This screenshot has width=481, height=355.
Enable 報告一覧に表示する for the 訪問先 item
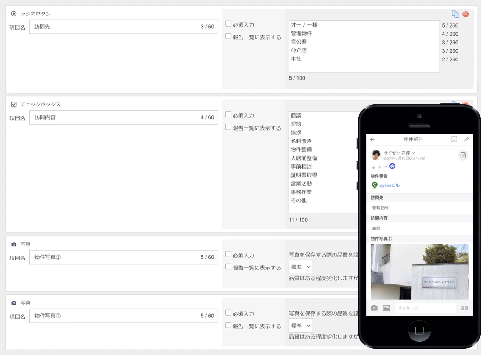point(228,36)
